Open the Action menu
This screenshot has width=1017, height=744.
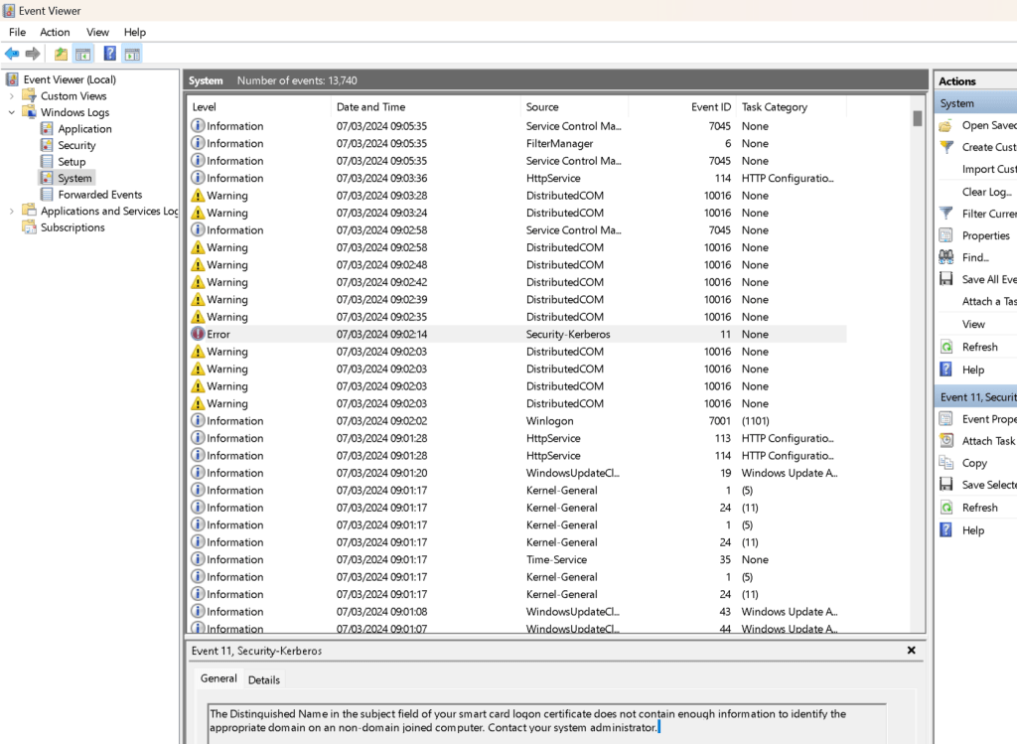[55, 32]
